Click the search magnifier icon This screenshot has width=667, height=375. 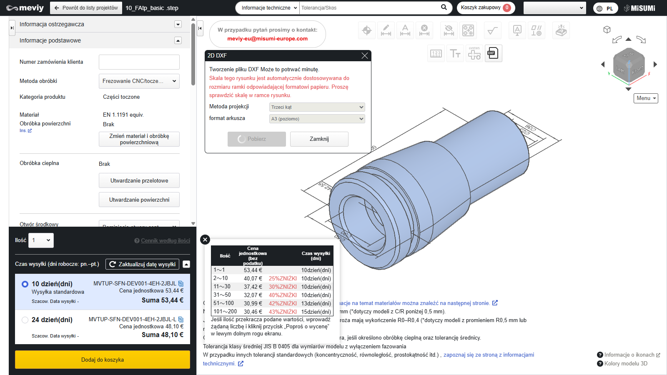[x=444, y=7]
